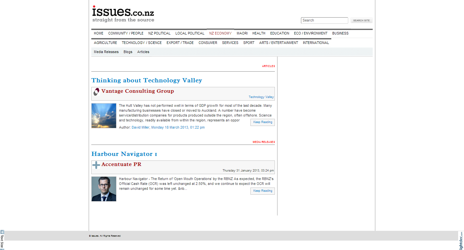The width and height of the screenshot is (464, 250).
Task: Open the Harbour Navigator 1 headline
Action: (124, 154)
